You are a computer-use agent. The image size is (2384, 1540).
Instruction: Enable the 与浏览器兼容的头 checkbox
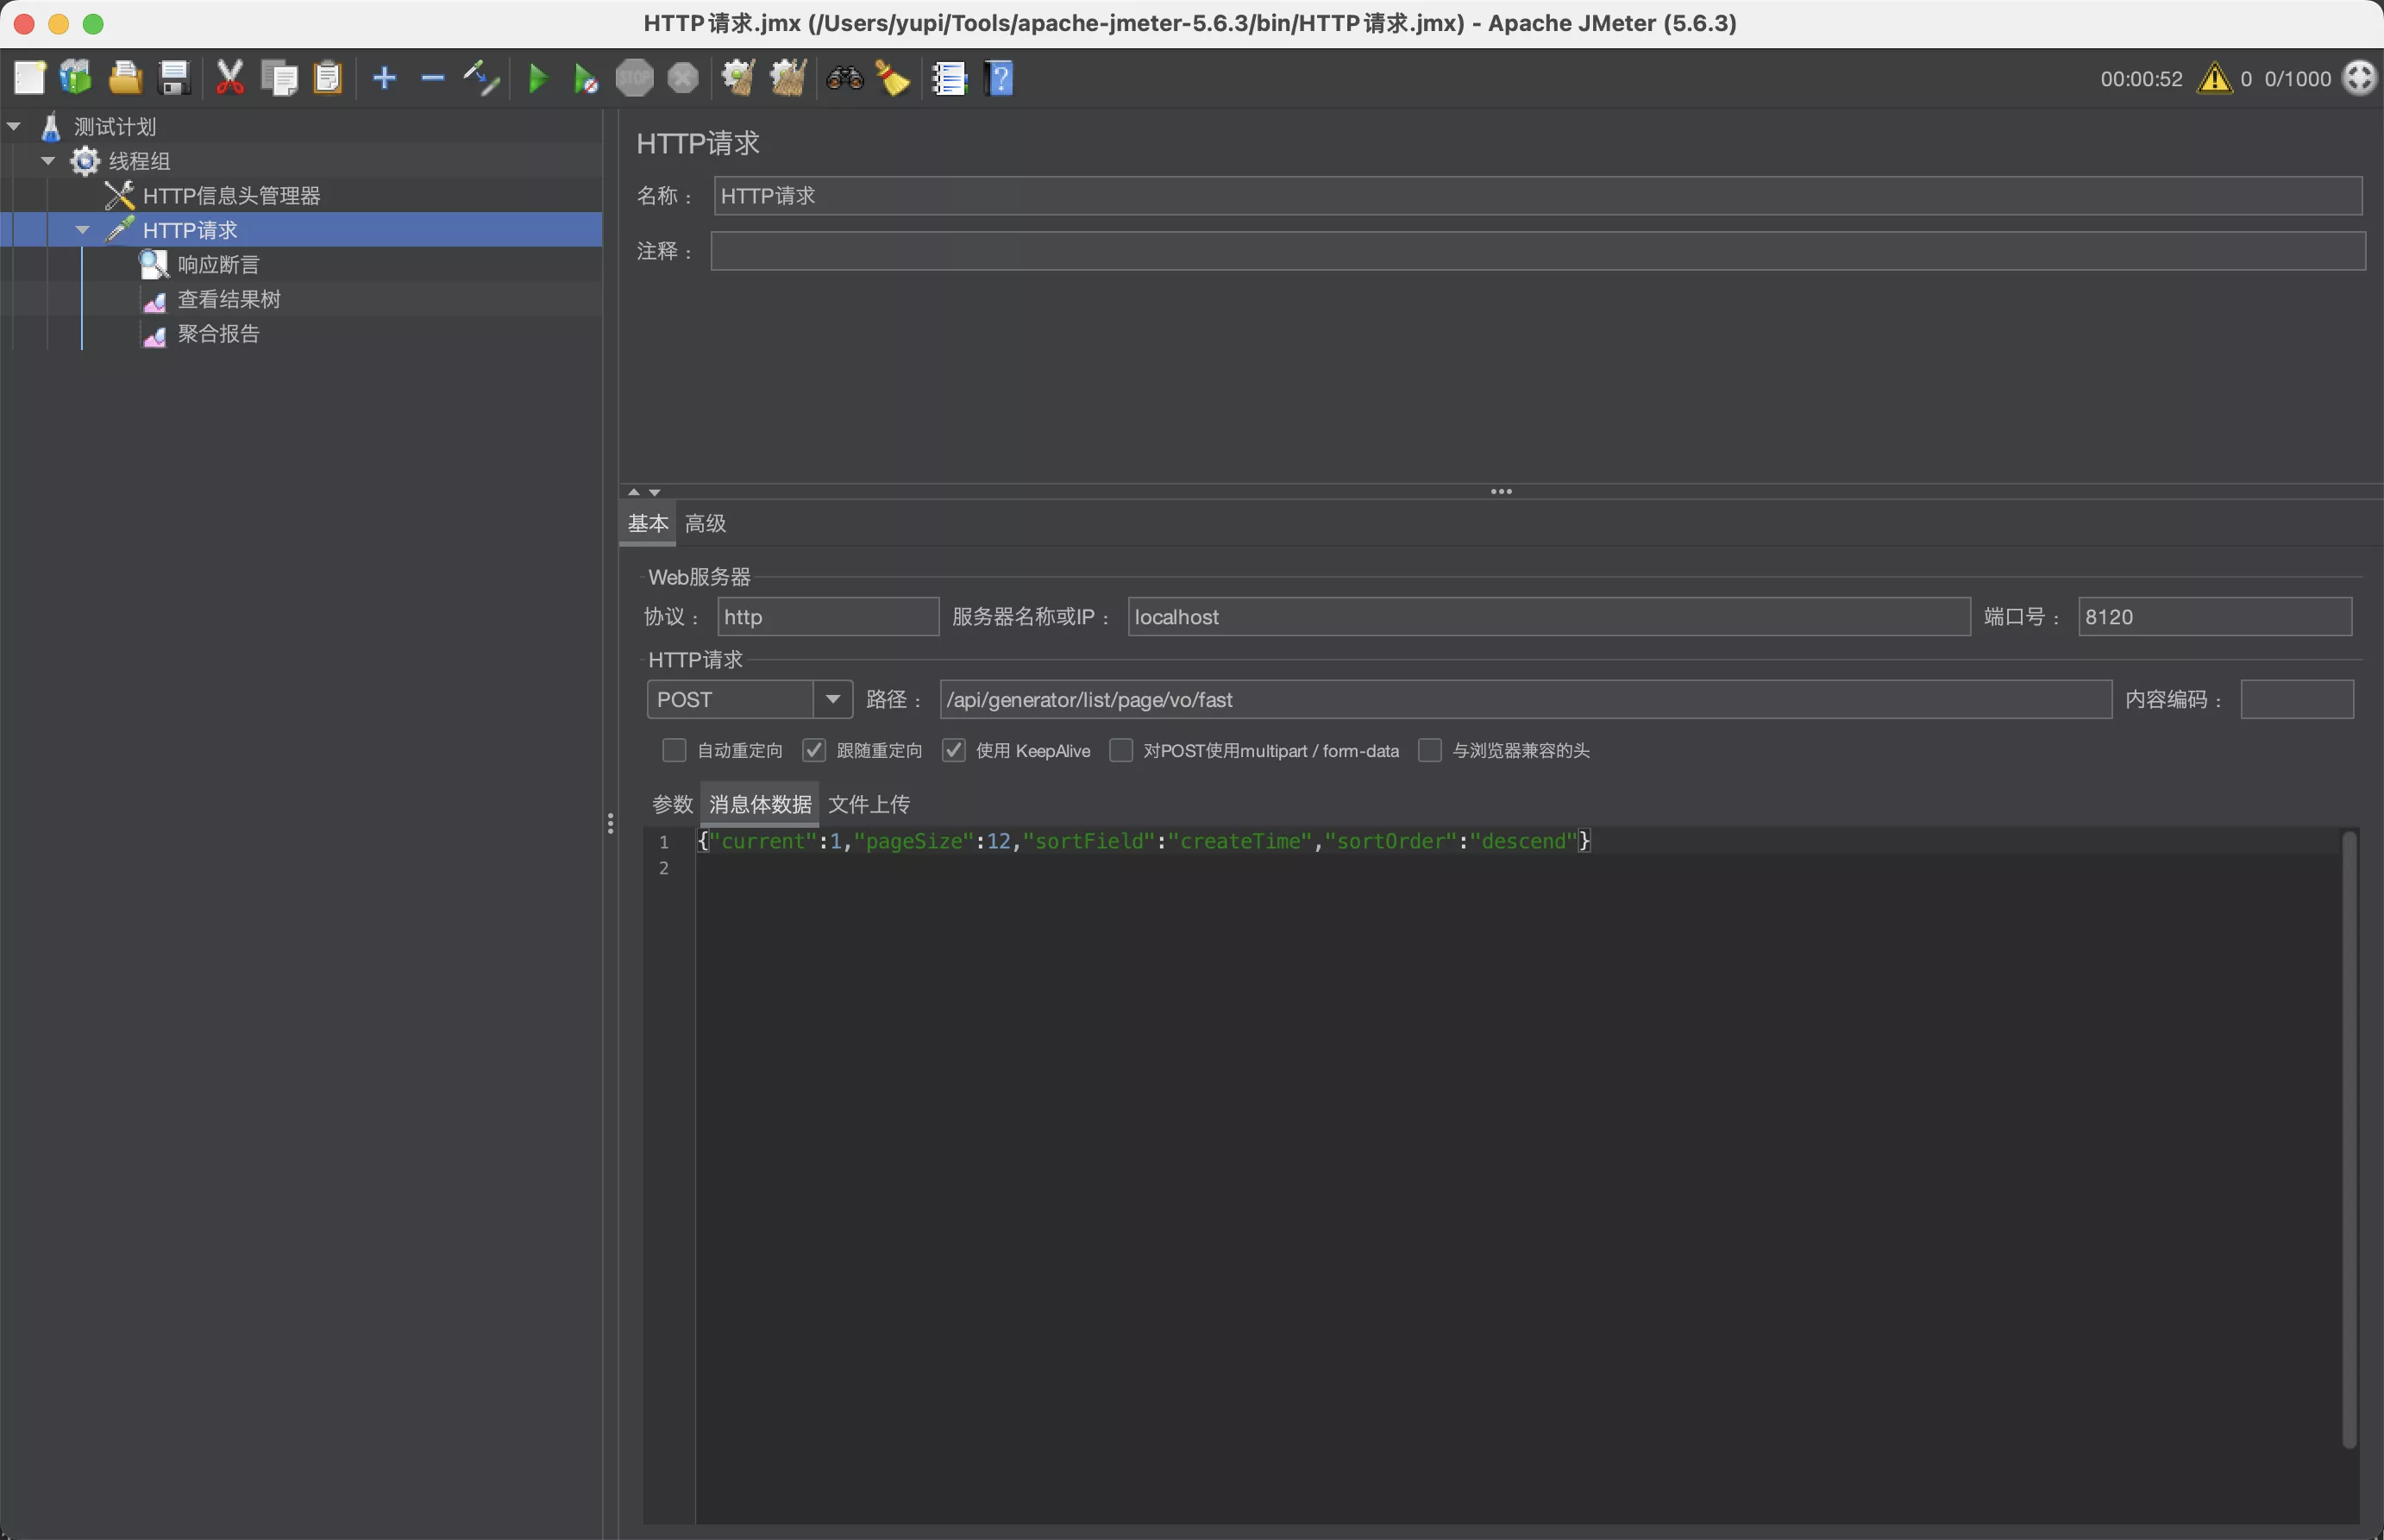(x=1430, y=750)
